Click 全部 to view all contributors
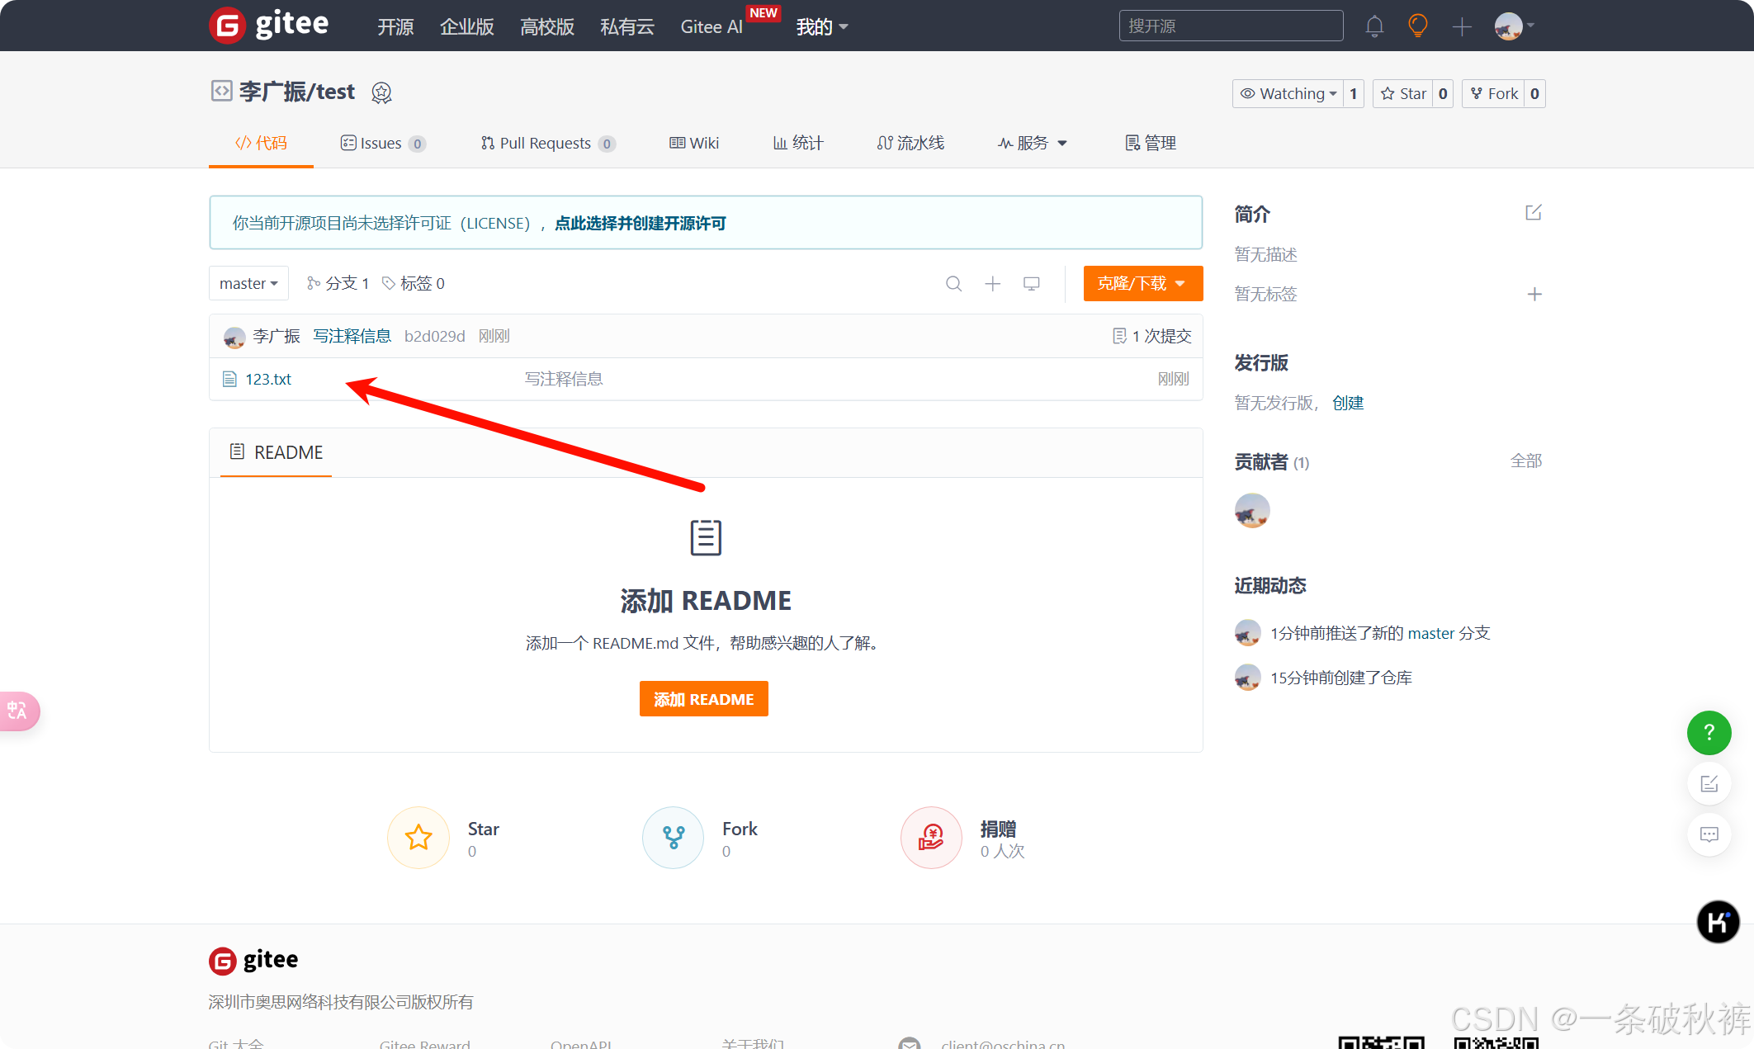 coord(1526,461)
